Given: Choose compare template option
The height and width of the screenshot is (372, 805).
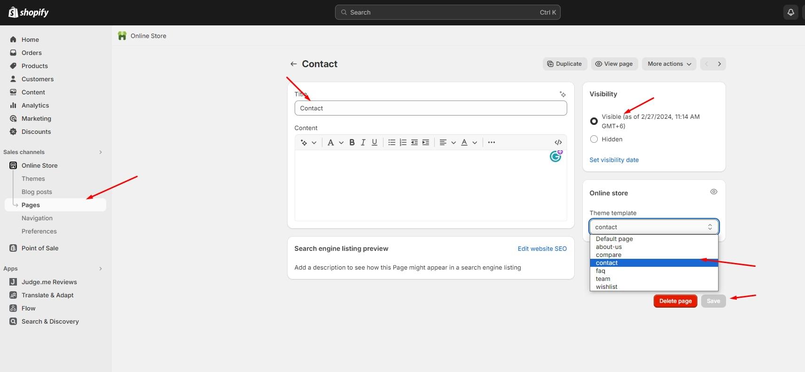Looking at the screenshot, I should point(654,255).
